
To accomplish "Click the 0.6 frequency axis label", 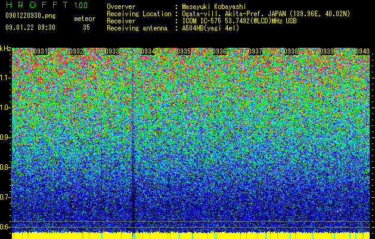I will tap(5, 227).
